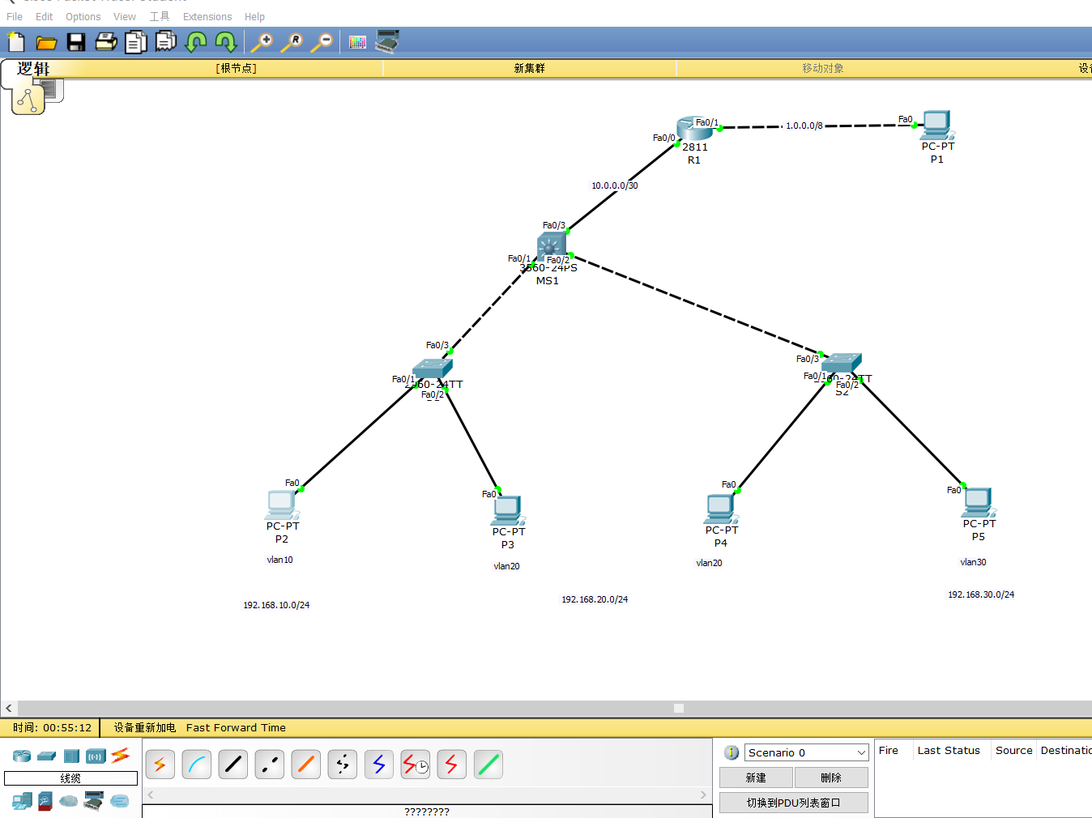This screenshot has height=818, width=1092.
Task: Open the Options menu
Action: pos(83,16)
